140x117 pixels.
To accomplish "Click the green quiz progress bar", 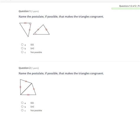I will pyautogui.click(x=126, y=9).
